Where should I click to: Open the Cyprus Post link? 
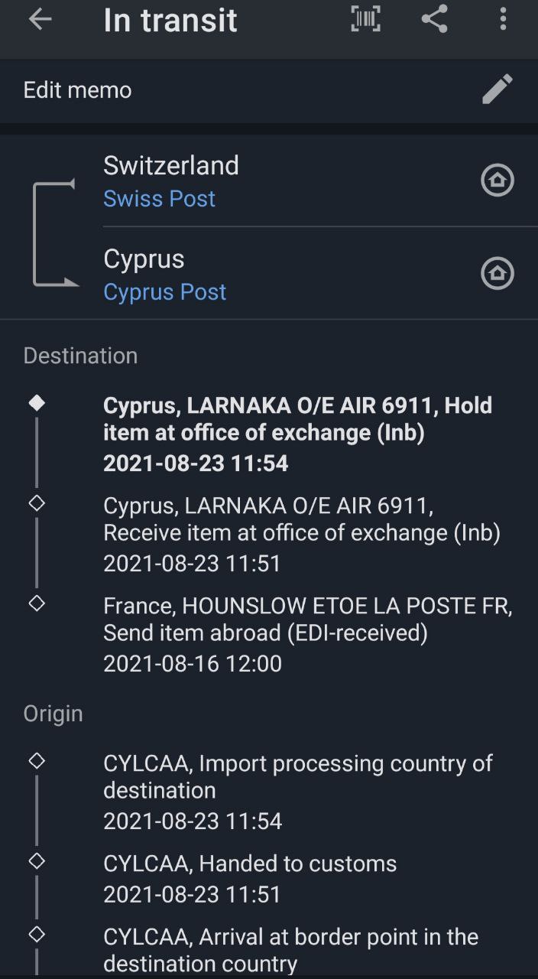pos(165,292)
